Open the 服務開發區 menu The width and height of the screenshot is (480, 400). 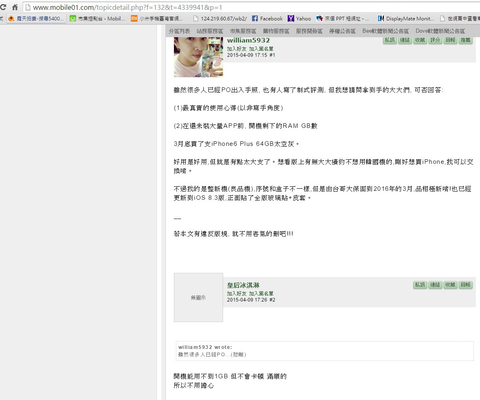(309, 31)
